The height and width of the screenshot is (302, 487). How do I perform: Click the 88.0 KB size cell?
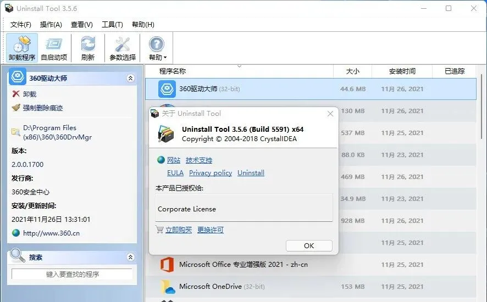coord(353,155)
